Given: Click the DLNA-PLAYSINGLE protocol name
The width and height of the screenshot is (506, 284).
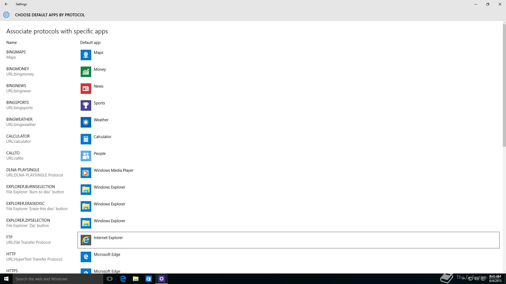Looking at the screenshot, I should (x=23, y=170).
